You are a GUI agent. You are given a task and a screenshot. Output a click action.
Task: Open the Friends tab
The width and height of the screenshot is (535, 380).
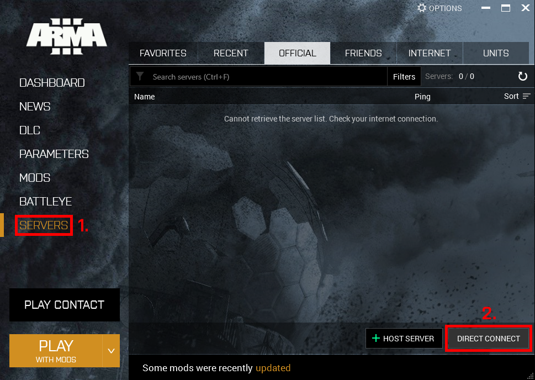pos(363,54)
